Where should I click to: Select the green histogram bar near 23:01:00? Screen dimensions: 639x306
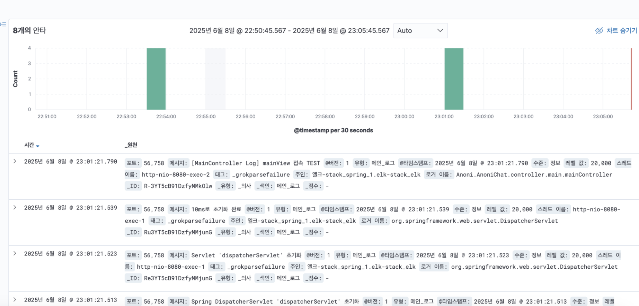tap(454, 79)
